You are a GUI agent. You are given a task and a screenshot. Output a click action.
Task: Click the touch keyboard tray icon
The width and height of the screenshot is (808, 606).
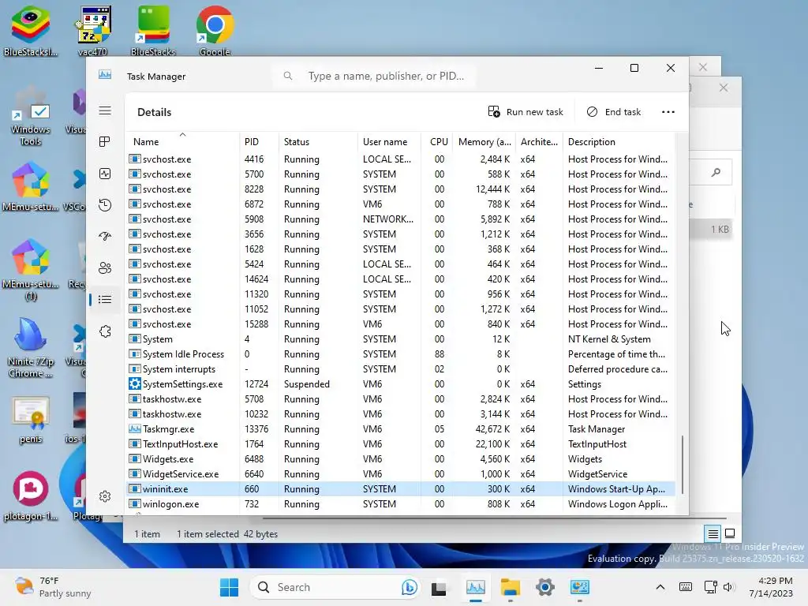[x=686, y=587]
